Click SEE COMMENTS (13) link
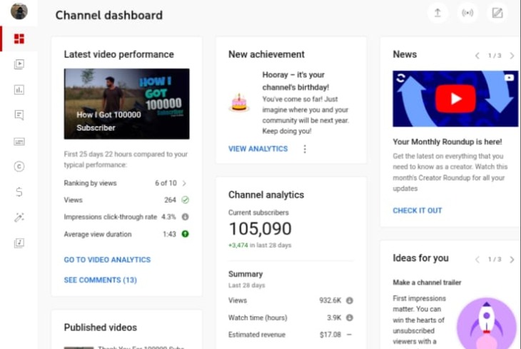Image resolution: width=521 pixels, height=349 pixels. point(101,280)
